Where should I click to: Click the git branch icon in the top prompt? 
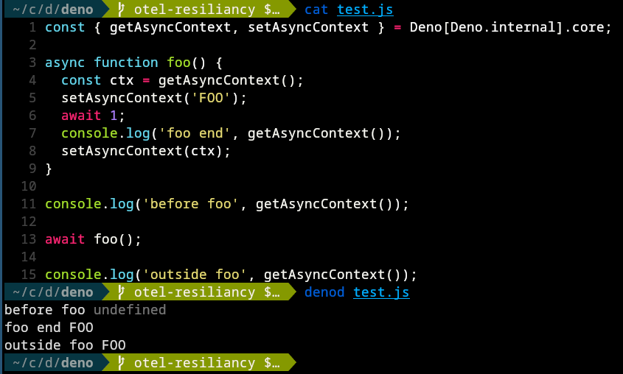tap(122, 10)
